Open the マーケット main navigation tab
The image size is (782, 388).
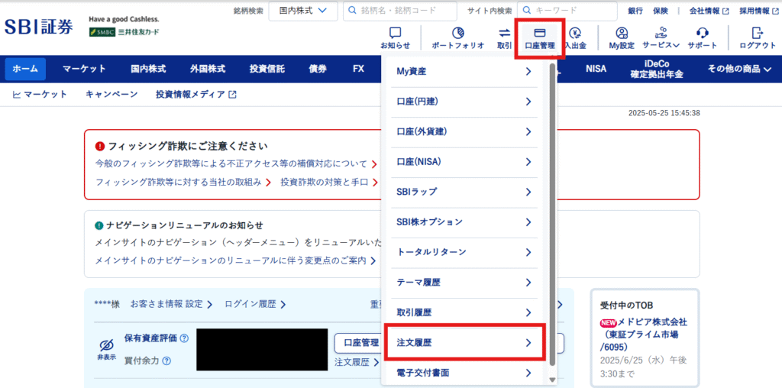point(84,69)
